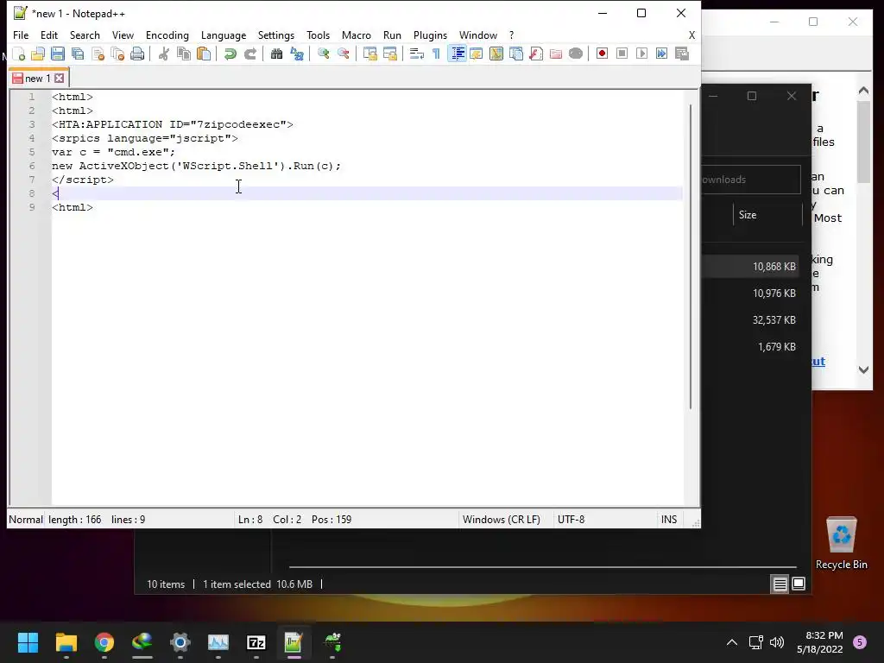
Task: Open the Document List panel icon
Action: pyautogui.click(x=516, y=54)
